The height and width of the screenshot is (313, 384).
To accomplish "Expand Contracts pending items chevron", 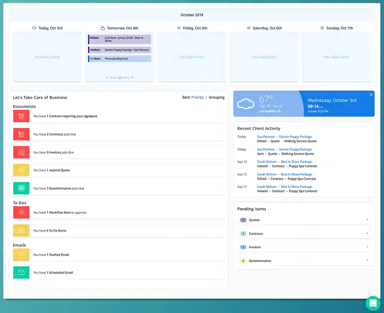I will [x=367, y=233].
